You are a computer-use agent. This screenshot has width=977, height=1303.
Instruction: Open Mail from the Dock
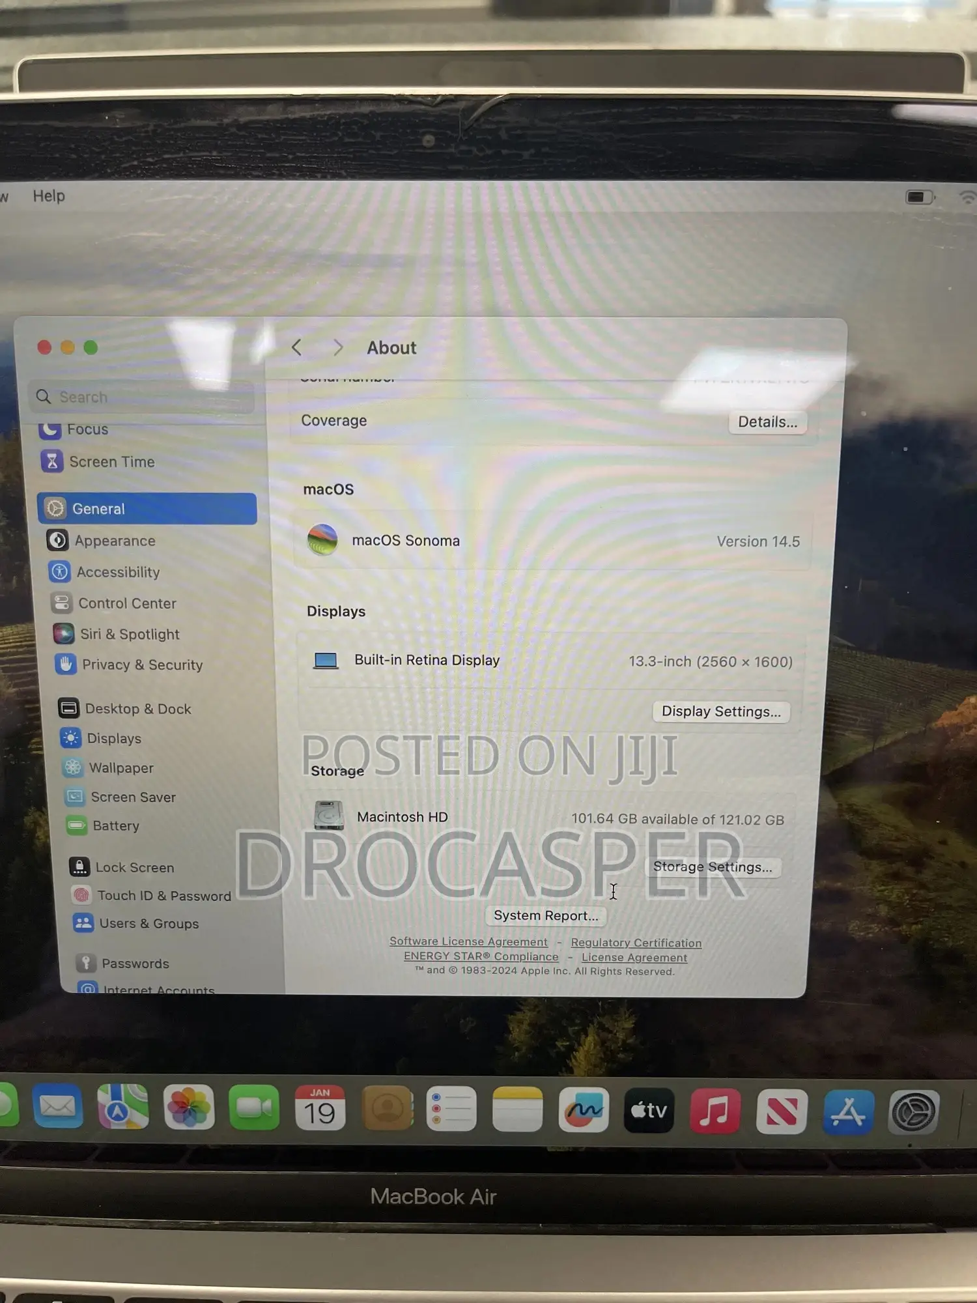[x=57, y=1106]
